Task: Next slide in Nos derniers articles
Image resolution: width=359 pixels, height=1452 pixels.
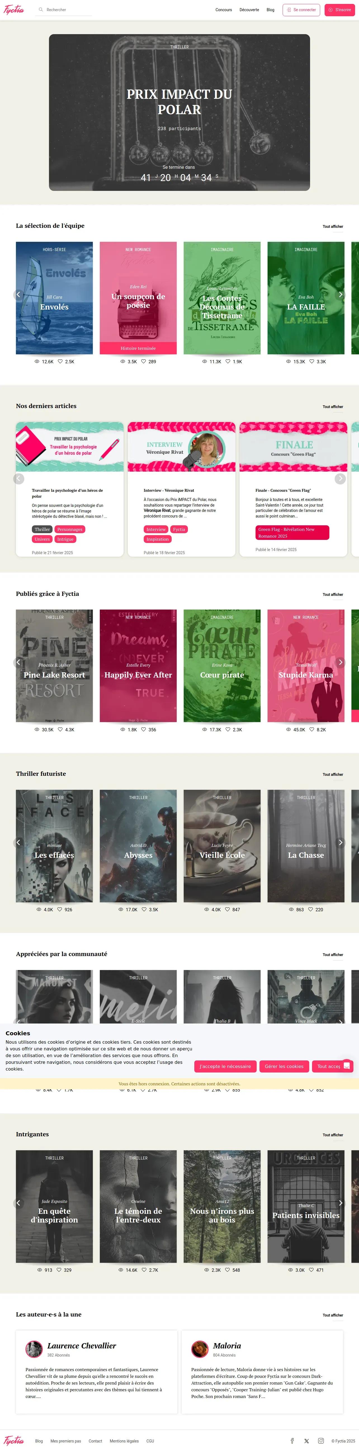Action: tap(340, 479)
